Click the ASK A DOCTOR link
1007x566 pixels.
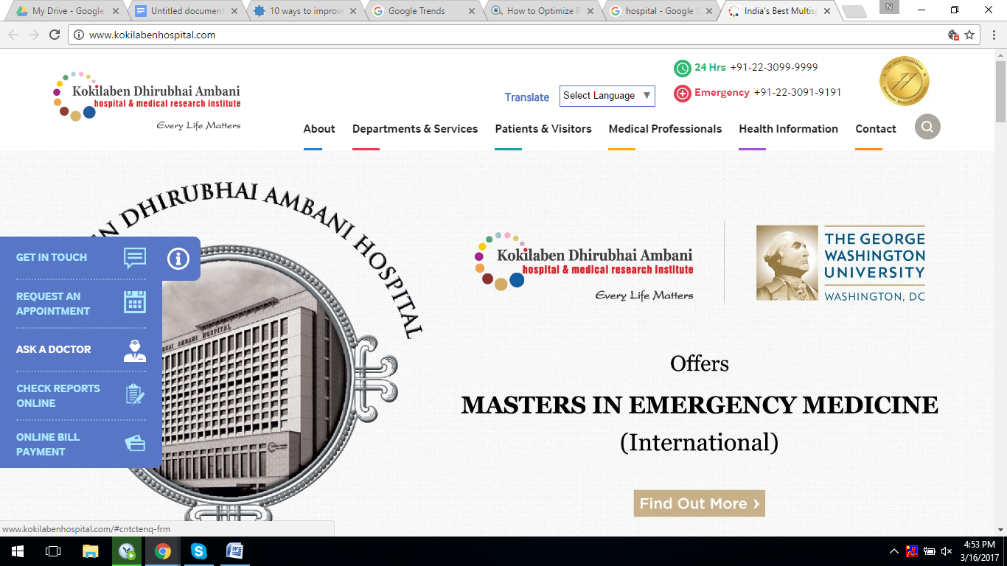tap(54, 349)
